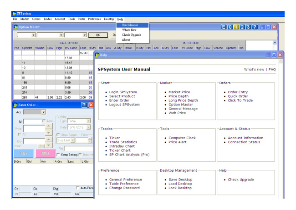The width and height of the screenshot is (296, 210).
Task: Click the Enter Order window logo icon
Action: [15, 105]
